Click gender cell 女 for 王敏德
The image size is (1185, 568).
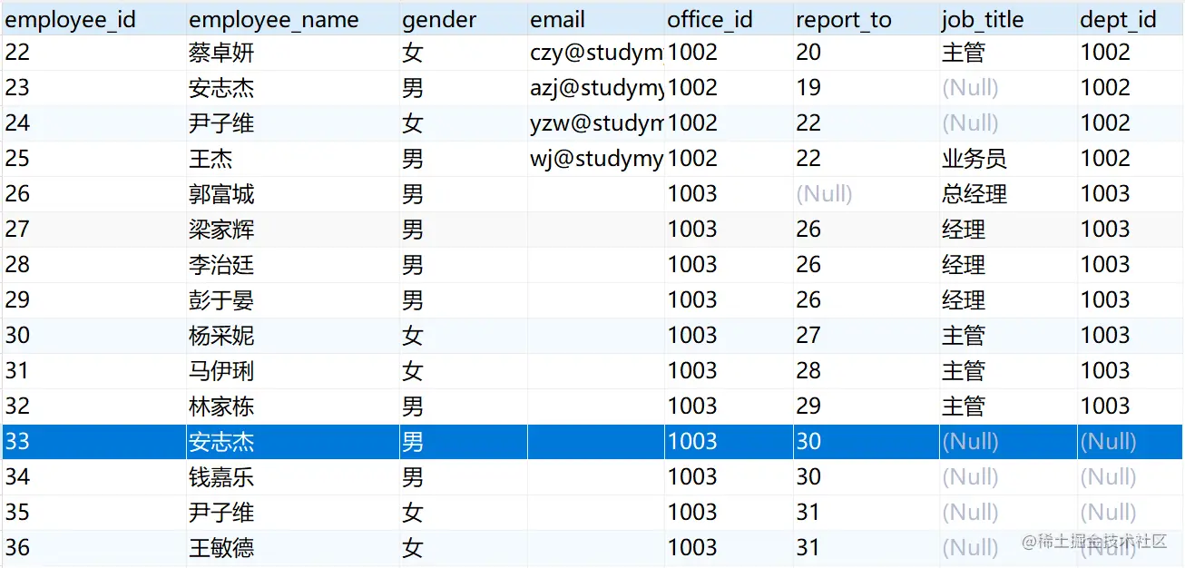tap(463, 548)
